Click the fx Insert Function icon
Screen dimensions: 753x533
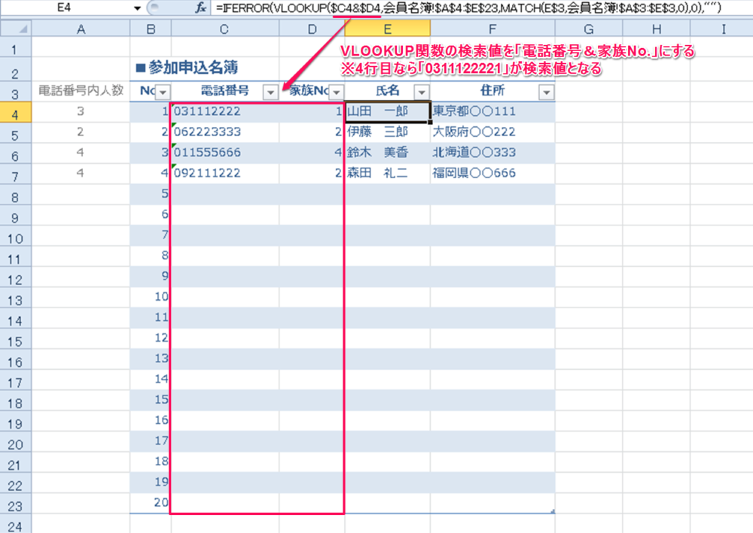[x=200, y=8]
